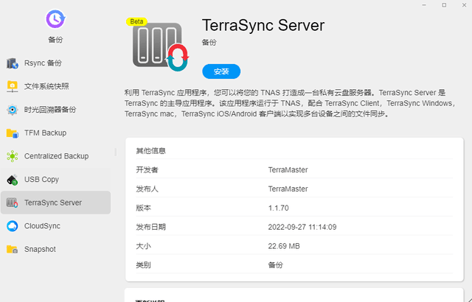
Task: Click the release date 2022-09-27 11:14:09
Action: 302,227
